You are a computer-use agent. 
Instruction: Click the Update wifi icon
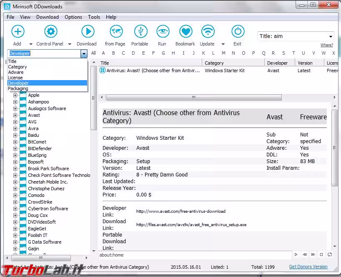(207, 32)
